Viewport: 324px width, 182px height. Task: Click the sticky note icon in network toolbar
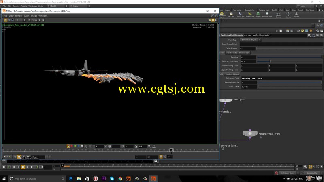pyautogui.click(x=303, y=31)
